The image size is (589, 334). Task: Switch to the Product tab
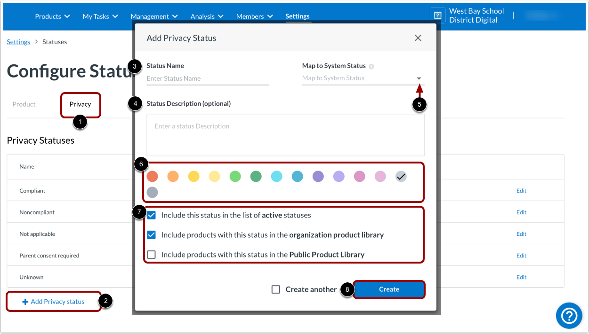coord(24,104)
